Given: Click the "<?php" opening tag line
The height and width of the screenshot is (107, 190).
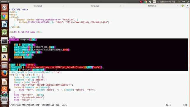Looking at the screenshot, I should point(12,37).
